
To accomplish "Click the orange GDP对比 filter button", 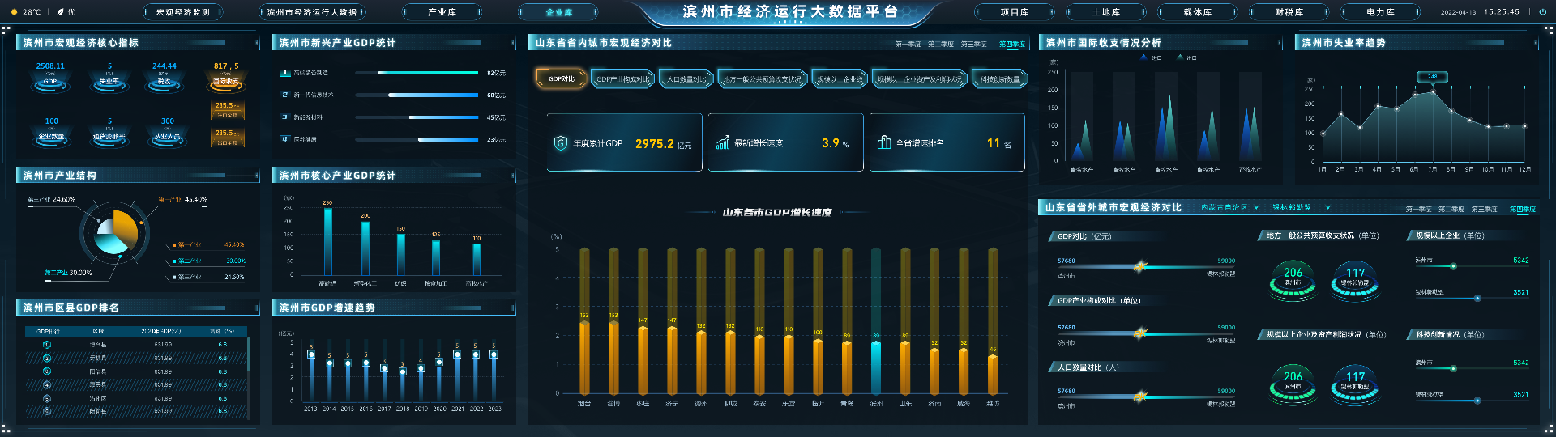I will [x=561, y=78].
